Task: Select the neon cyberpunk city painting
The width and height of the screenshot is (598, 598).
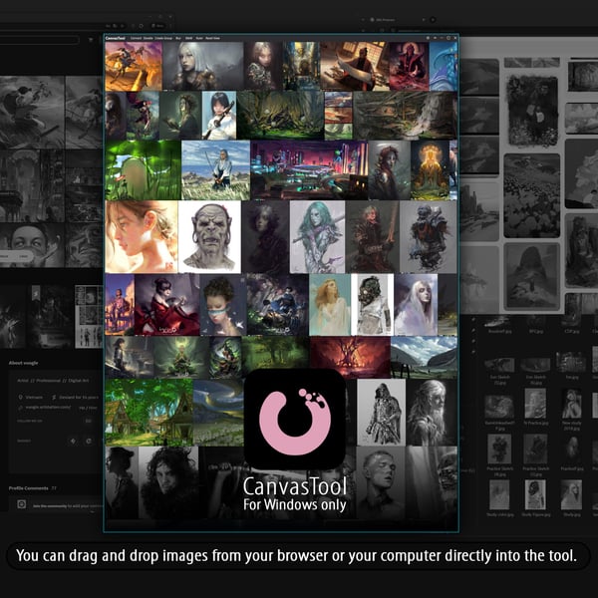Action: [309, 170]
